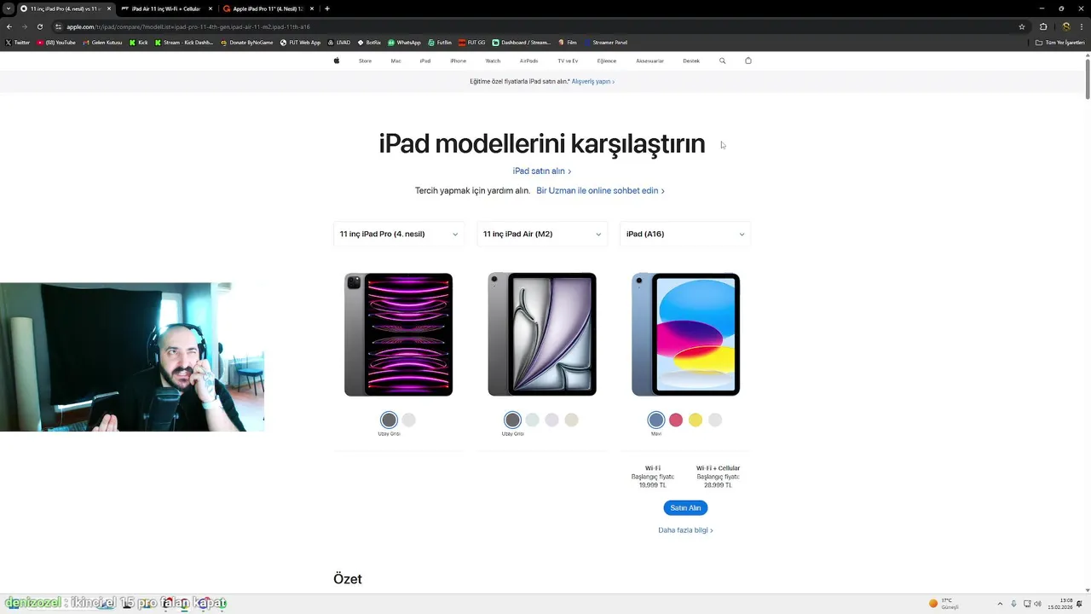Open the Gelen Kutusu Gmail bookmark
Viewport: 1091px width, 614px height.
pyautogui.click(x=103, y=42)
